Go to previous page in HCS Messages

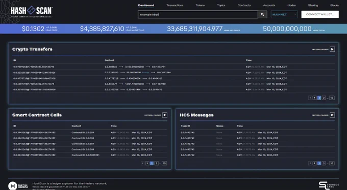pos(310,164)
